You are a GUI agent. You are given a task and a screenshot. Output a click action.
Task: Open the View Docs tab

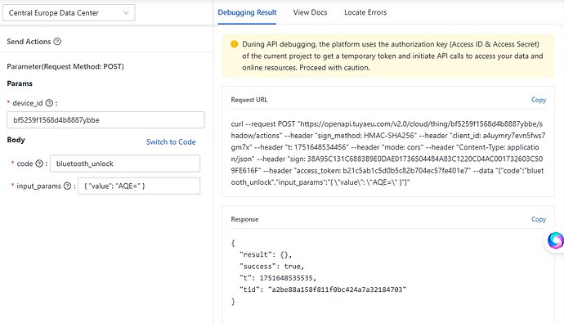[310, 12]
